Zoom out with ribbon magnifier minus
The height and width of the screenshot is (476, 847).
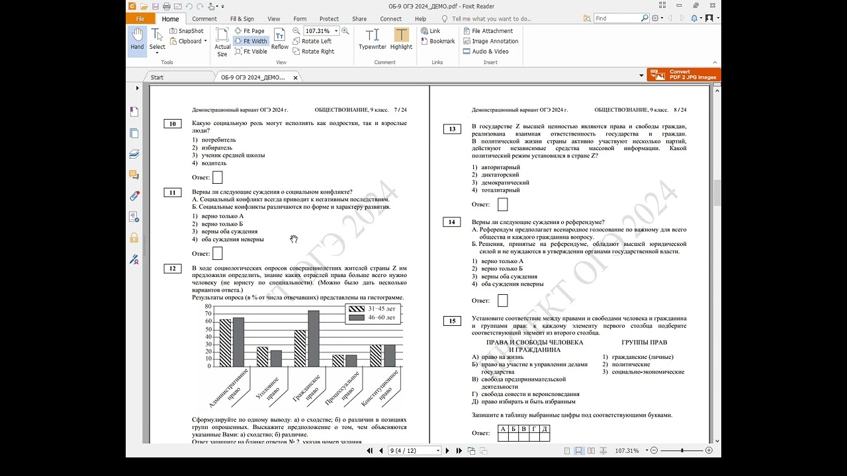pos(295,31)
